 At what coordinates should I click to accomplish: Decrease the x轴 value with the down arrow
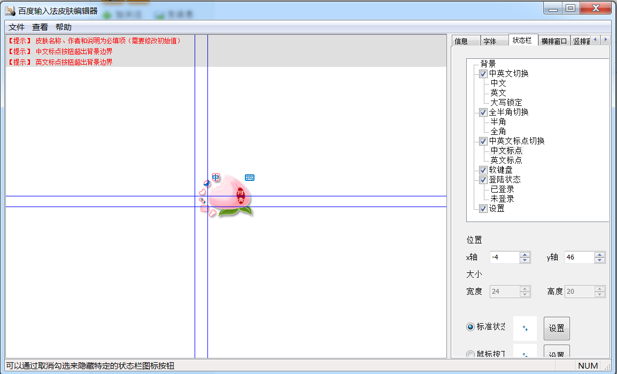point(525,260)
